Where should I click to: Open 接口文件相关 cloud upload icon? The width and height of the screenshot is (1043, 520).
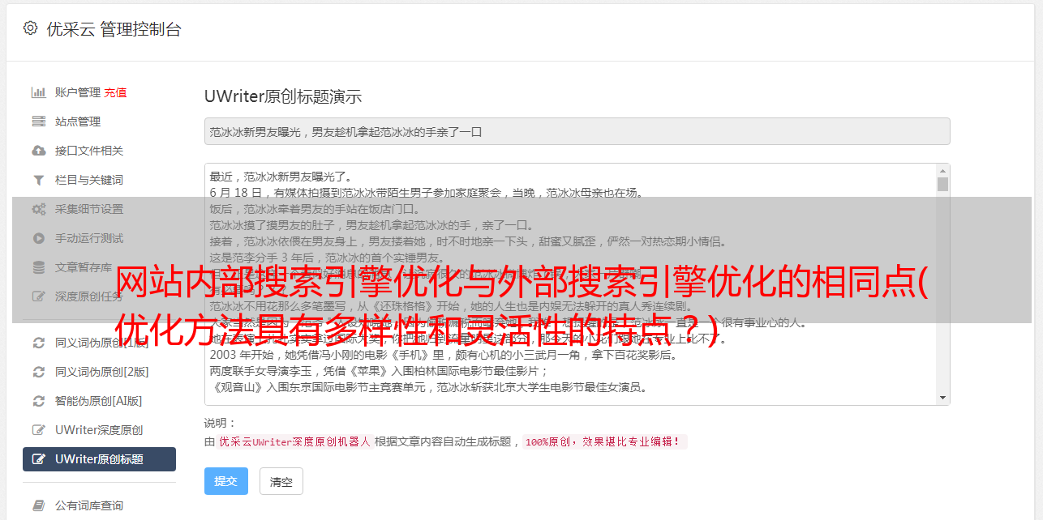point(38,151)
